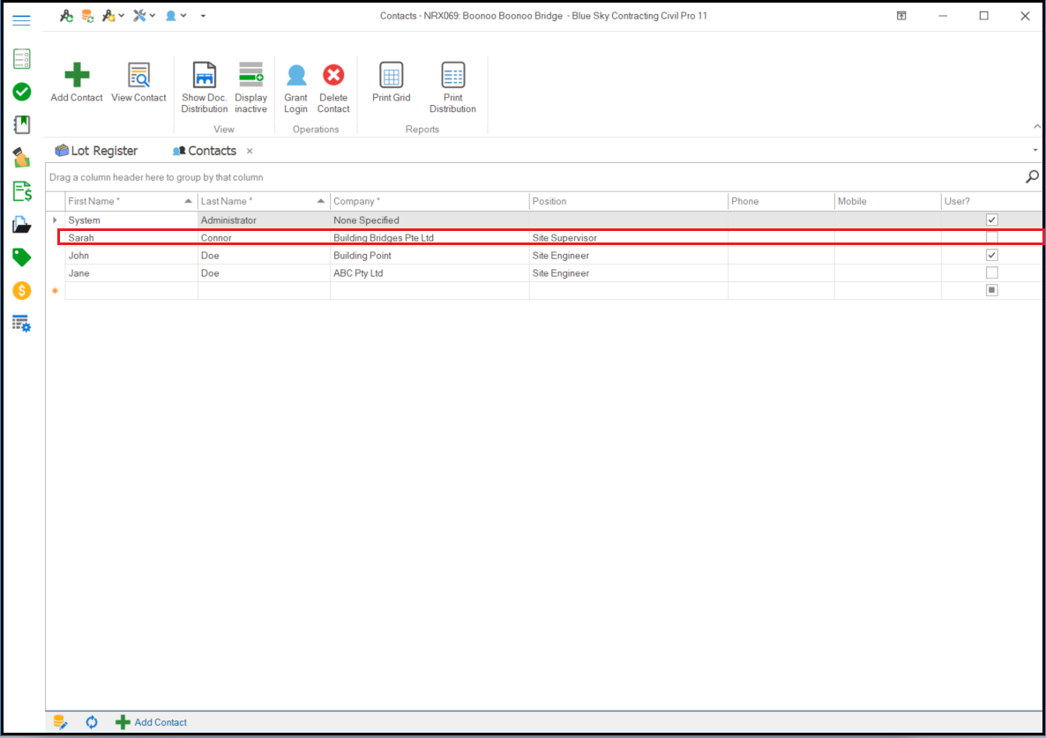Open the grid search magnifier
The image size is (1046, 738).
[x=1032, y=177]
